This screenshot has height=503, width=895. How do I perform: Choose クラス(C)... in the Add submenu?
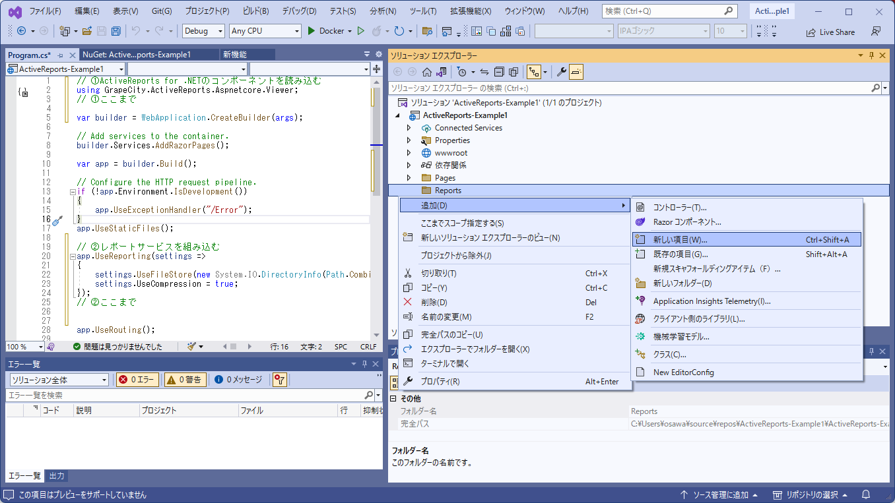click(x=746, y=355)
